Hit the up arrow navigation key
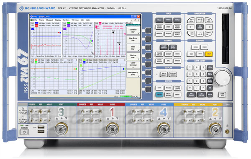This screenshot has height=159, width=251. [200, 20]
